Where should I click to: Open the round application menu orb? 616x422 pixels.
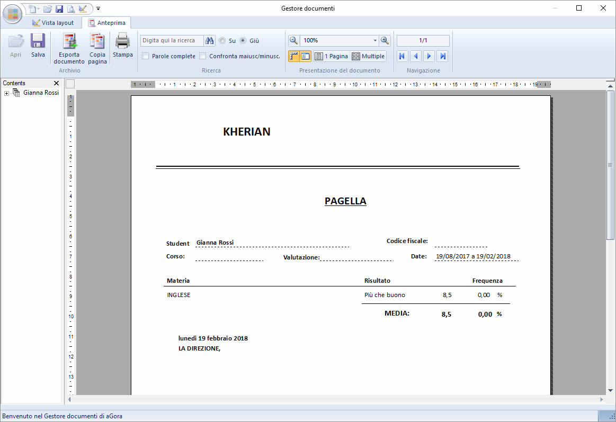coord(13,14)
